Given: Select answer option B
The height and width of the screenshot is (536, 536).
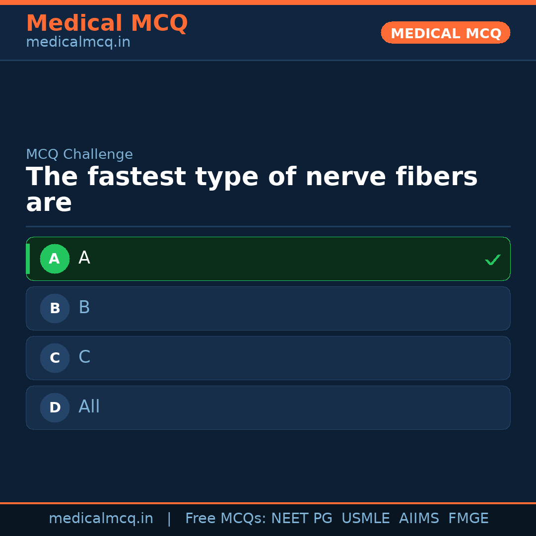Looking at the screenshot, I should [x=268, y=308].
